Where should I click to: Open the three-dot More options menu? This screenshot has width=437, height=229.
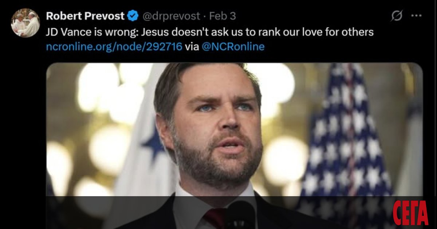tap(416, 16)
